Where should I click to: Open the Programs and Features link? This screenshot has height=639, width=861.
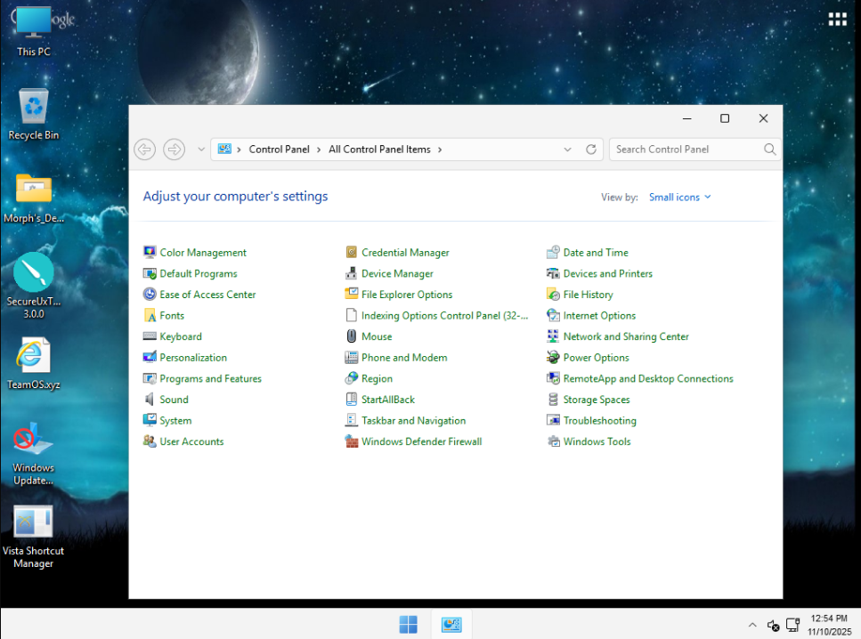point(210,379)
